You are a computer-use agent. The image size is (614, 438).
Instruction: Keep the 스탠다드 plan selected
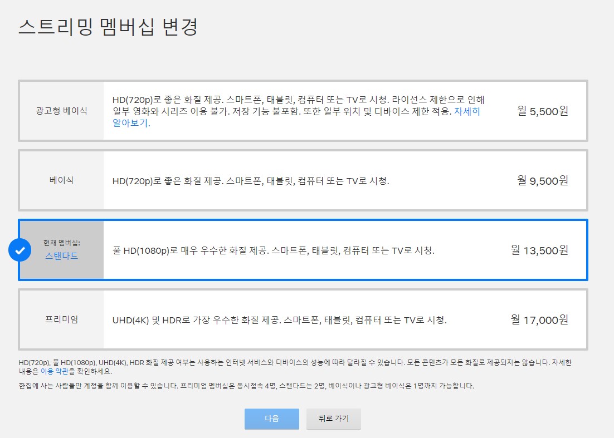tap(306, 250)
